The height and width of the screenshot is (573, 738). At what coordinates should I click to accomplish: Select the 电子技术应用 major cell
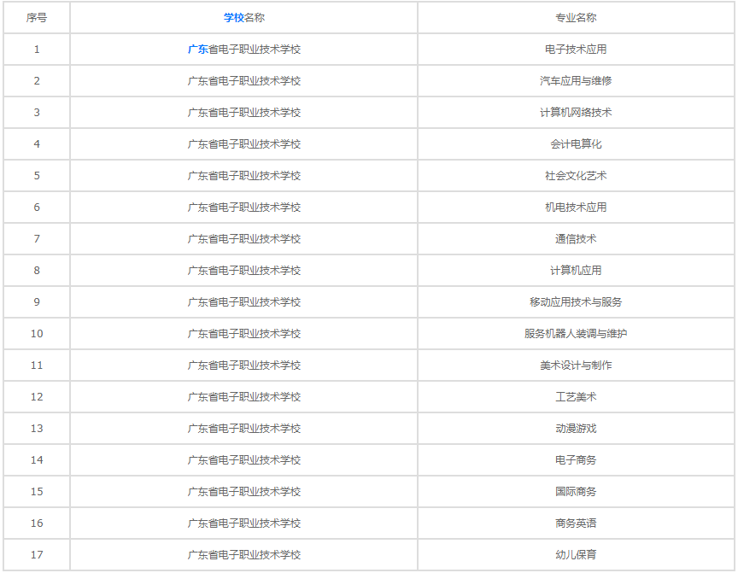pos(575,50)
